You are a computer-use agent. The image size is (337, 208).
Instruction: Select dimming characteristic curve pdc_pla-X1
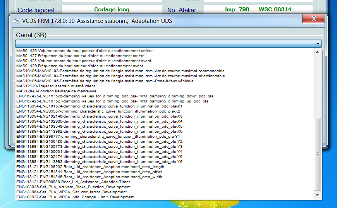(x=99, y=106)
